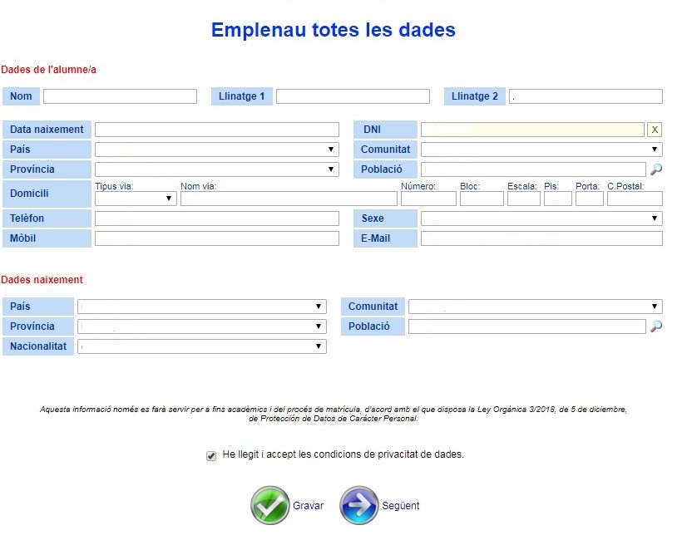Open the student's Comunitat dropdown
Screen dimensions: 687x535
(541, 150)
